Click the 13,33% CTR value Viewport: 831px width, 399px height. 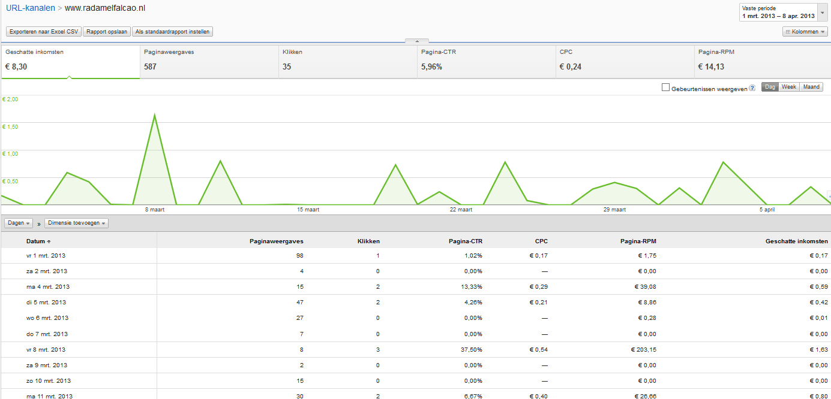(470, 287)
